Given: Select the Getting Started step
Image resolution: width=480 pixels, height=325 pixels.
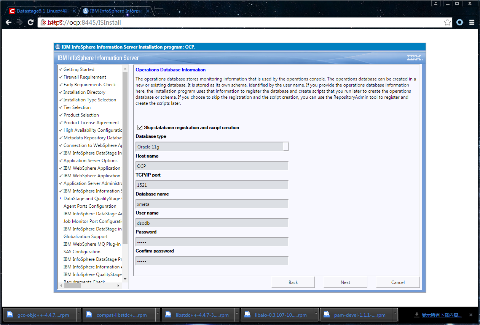Looking at the screenshot, I should tap(79, 69).
